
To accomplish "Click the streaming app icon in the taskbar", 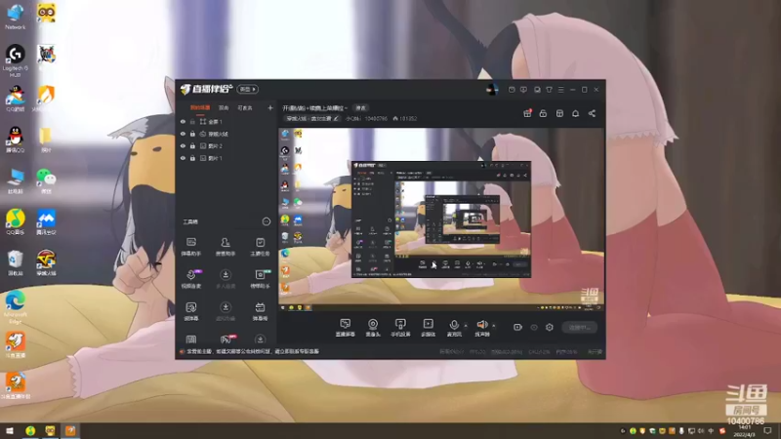I will [70, 430].
